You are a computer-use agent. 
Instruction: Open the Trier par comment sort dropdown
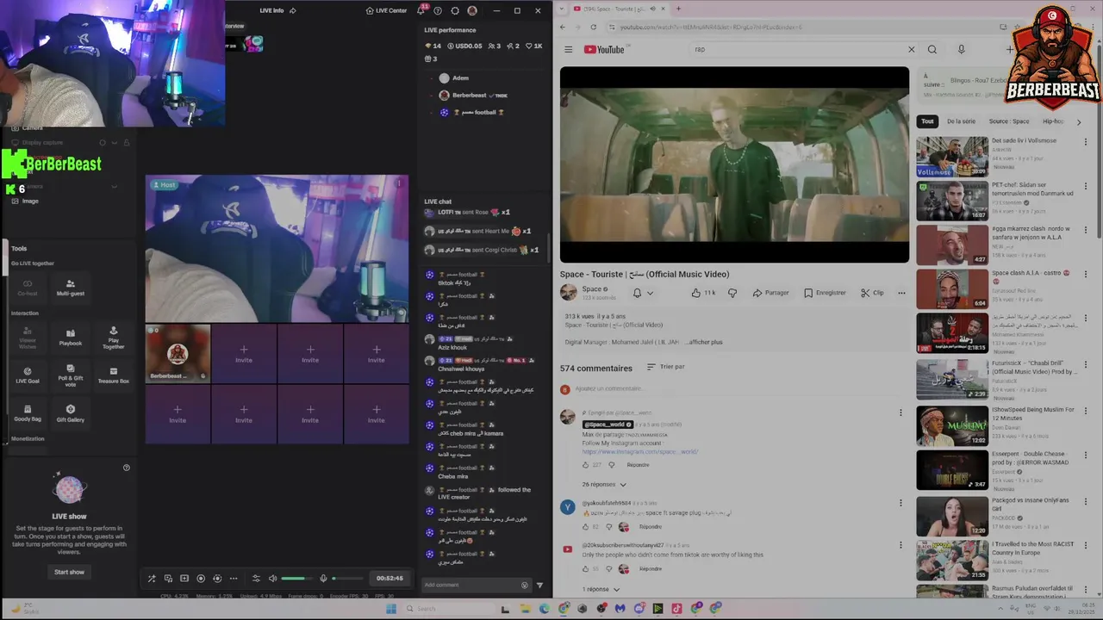tap(665, 367)
